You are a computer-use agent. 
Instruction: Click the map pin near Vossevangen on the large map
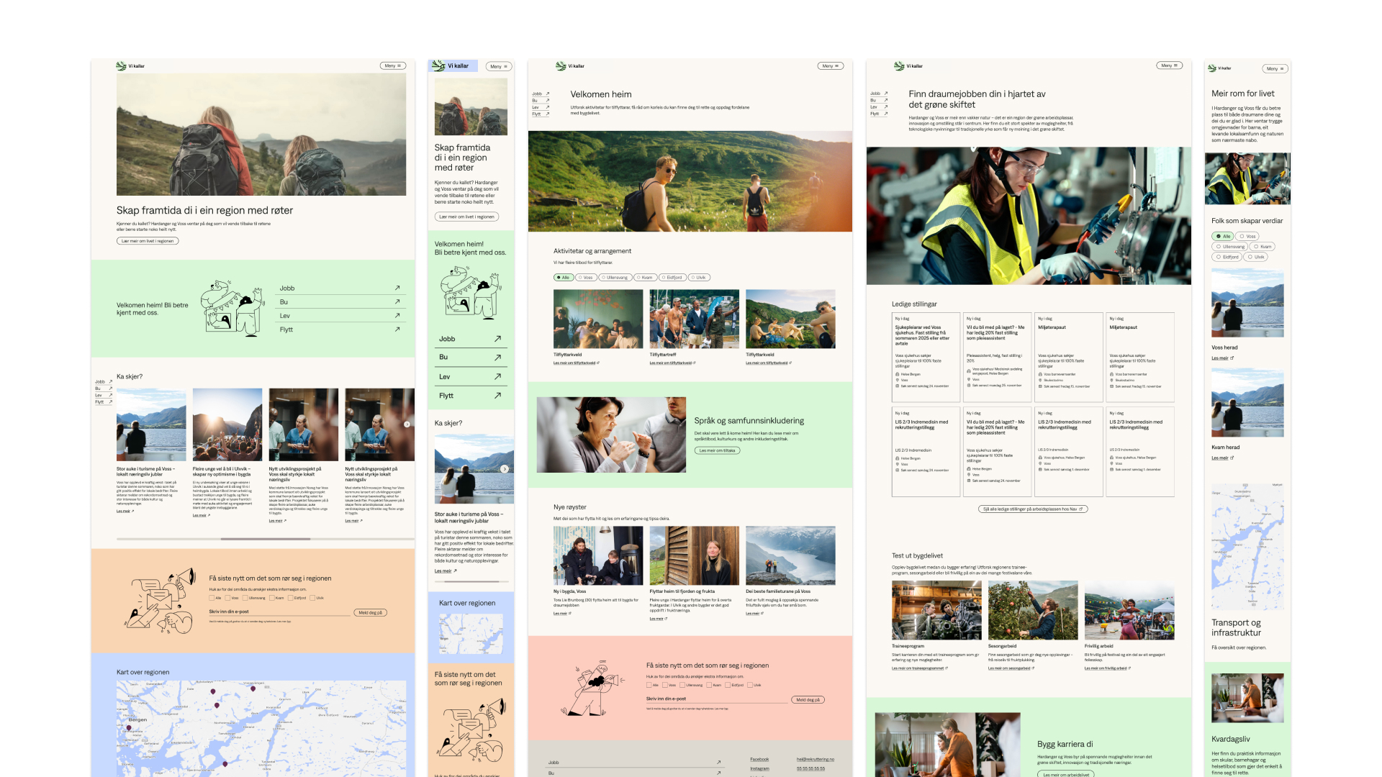pos(253,689)
